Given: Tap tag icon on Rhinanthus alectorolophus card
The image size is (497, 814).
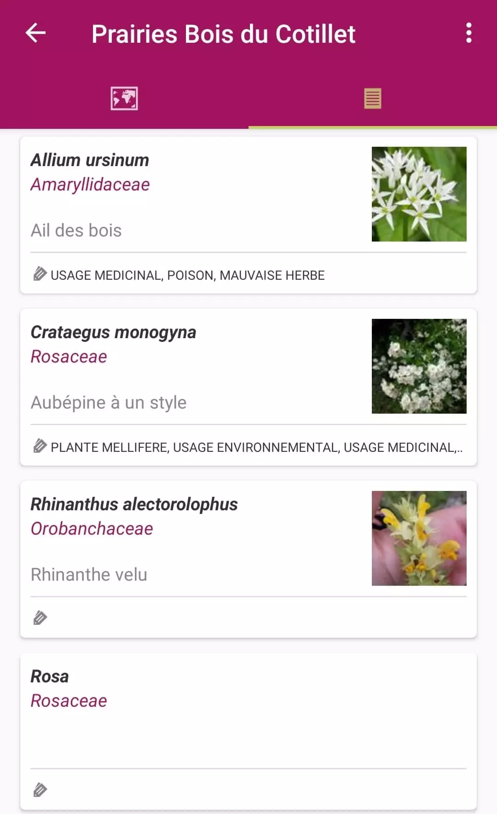Looking at the screenshot, I should pyautogui.click(x=40, y=618).
